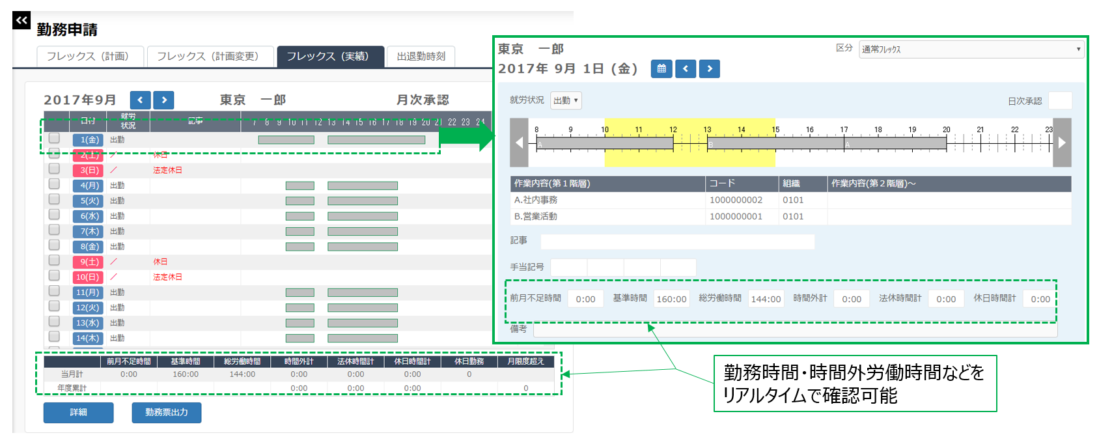Image resolution: width=1099 pixels, height=446 pixels.
Task: Click 月限度超え column header in summary
Action: click(x=525, y=361)
